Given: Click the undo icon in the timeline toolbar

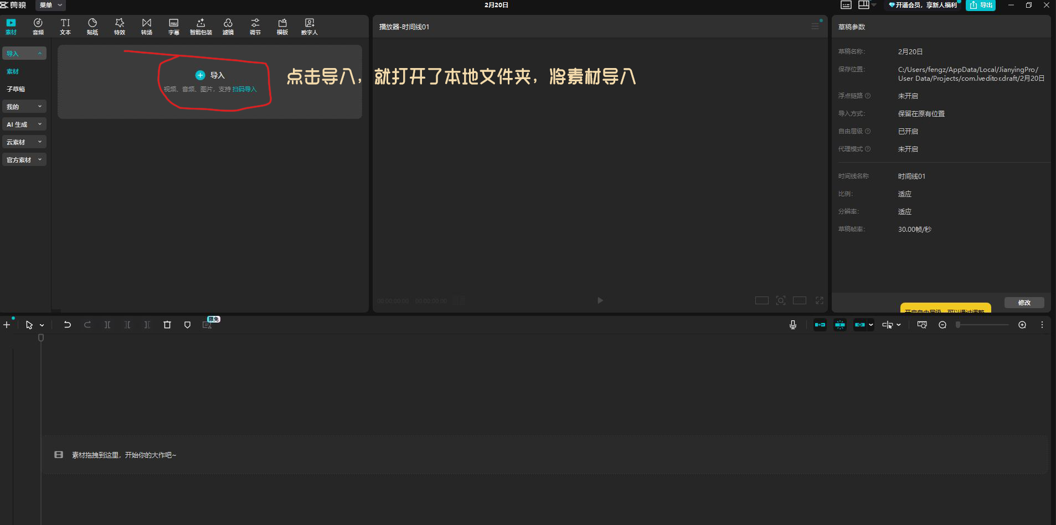Looking at the screenshot, I should 67,325.
